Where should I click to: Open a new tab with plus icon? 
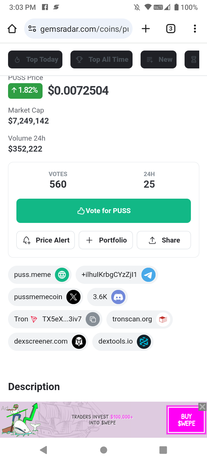146,29
